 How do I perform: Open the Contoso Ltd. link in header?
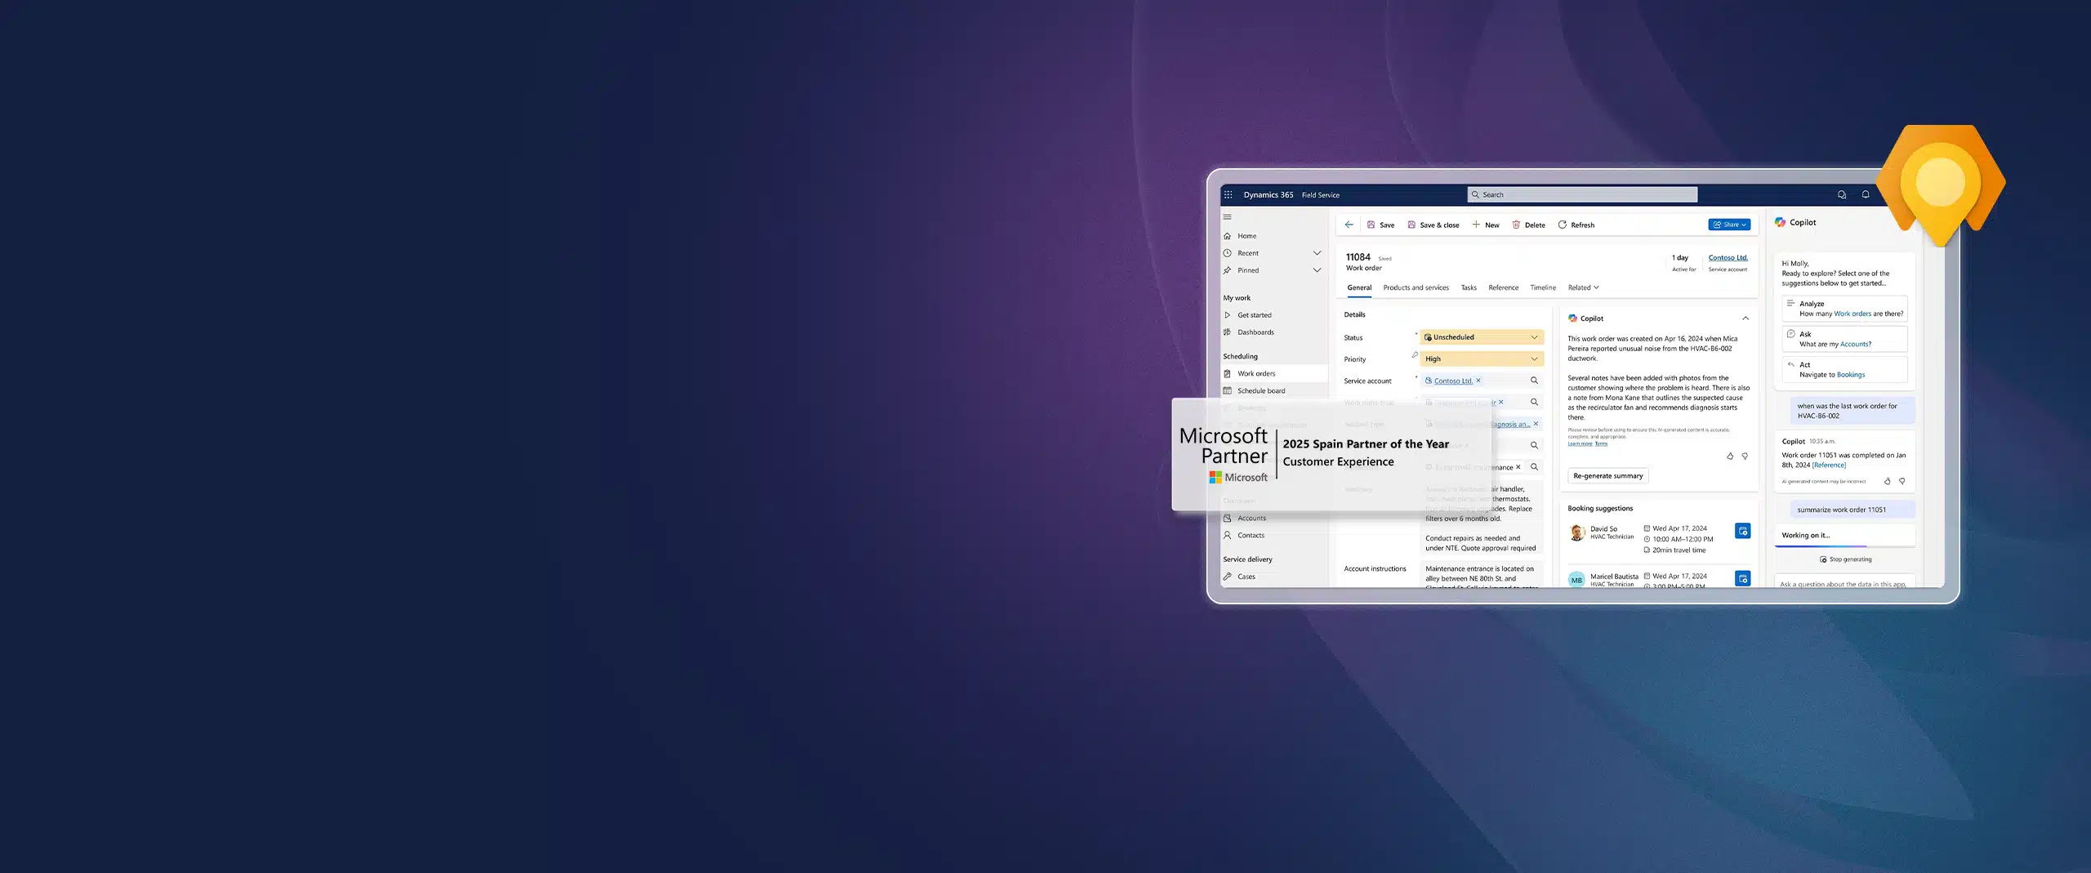[x=1728, y=258]
